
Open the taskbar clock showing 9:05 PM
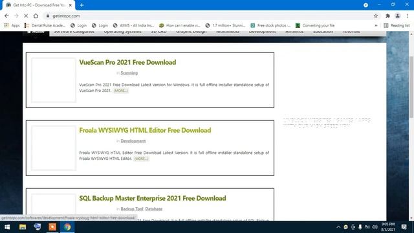point(388,227)
